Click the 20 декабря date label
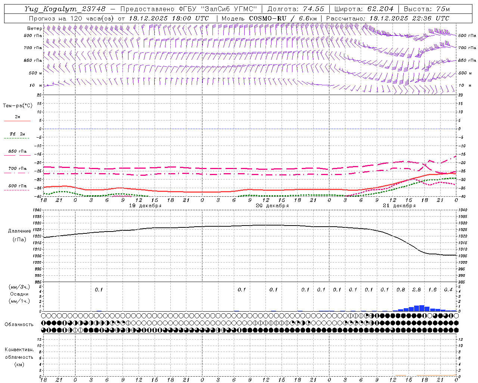478x383 pixels. coord(272,206)
